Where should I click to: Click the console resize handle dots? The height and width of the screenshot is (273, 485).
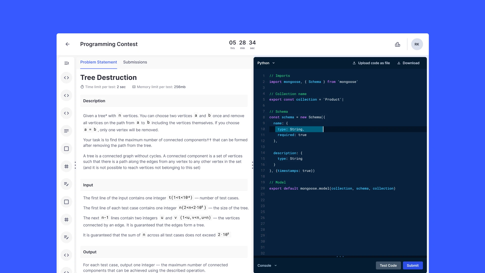point(340,257)
